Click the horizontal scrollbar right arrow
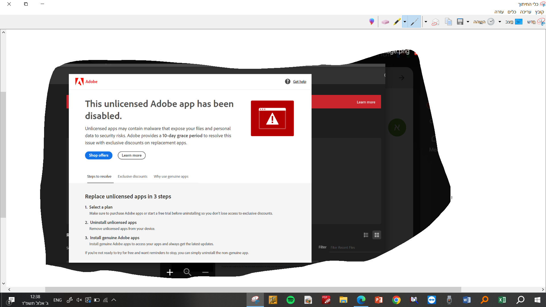The height and width of the screenshot is (307, 546). [x=543, y=289]
